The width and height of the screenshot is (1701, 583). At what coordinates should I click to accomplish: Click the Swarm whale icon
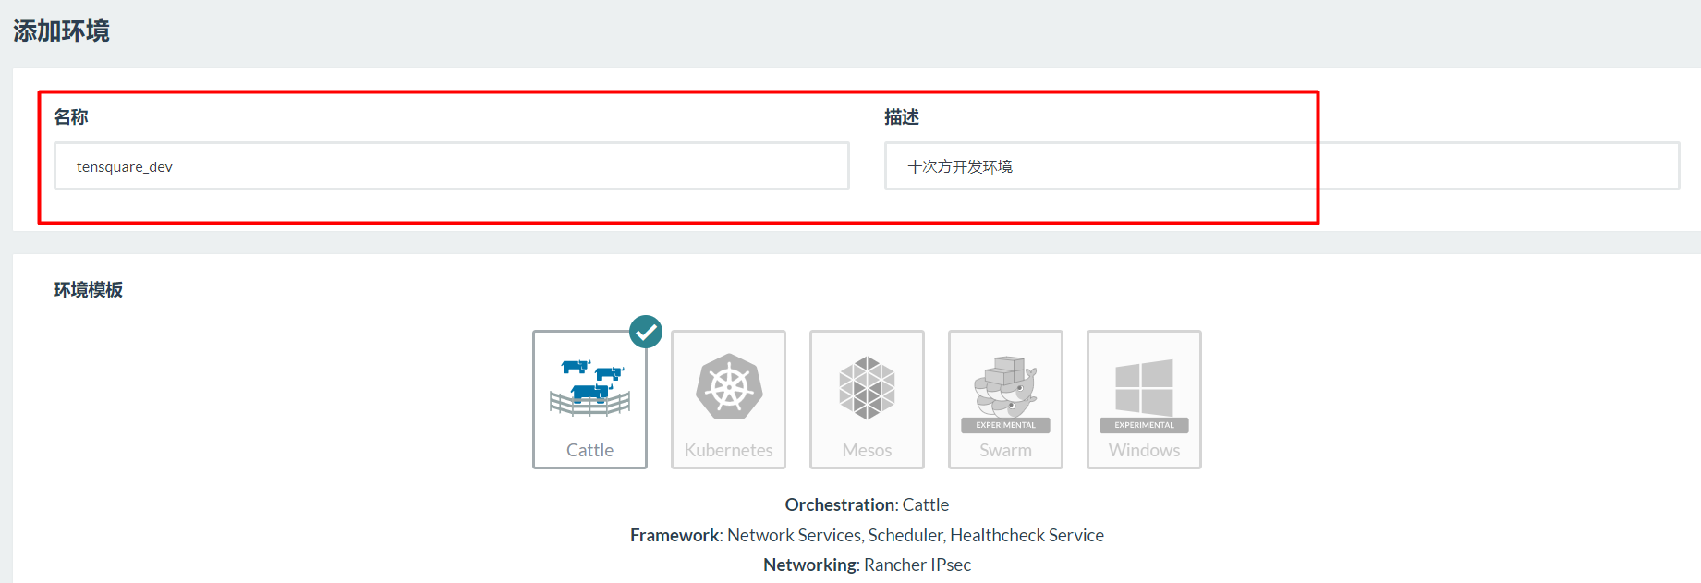1005,386
